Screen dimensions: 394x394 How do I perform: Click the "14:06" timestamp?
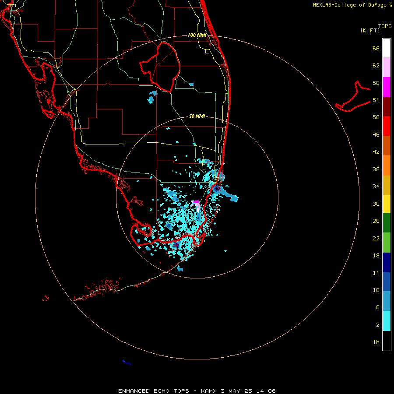(x=266, y=391)
